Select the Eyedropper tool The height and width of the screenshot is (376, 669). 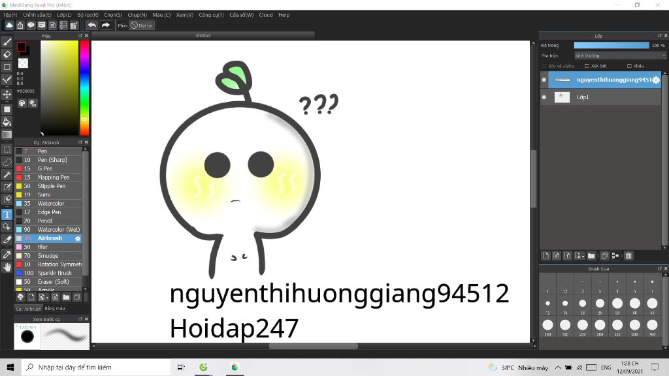pyautogui.click(x=7, y=255)
